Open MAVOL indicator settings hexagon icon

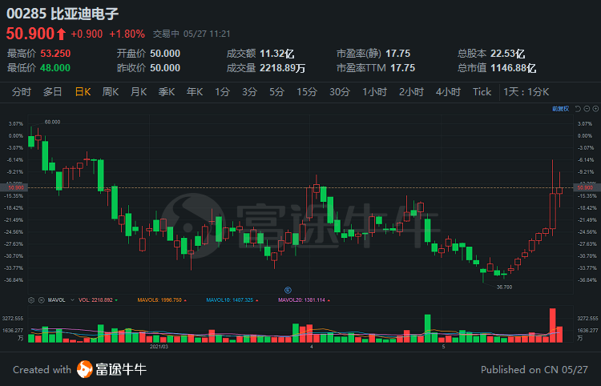pos(31,300)
